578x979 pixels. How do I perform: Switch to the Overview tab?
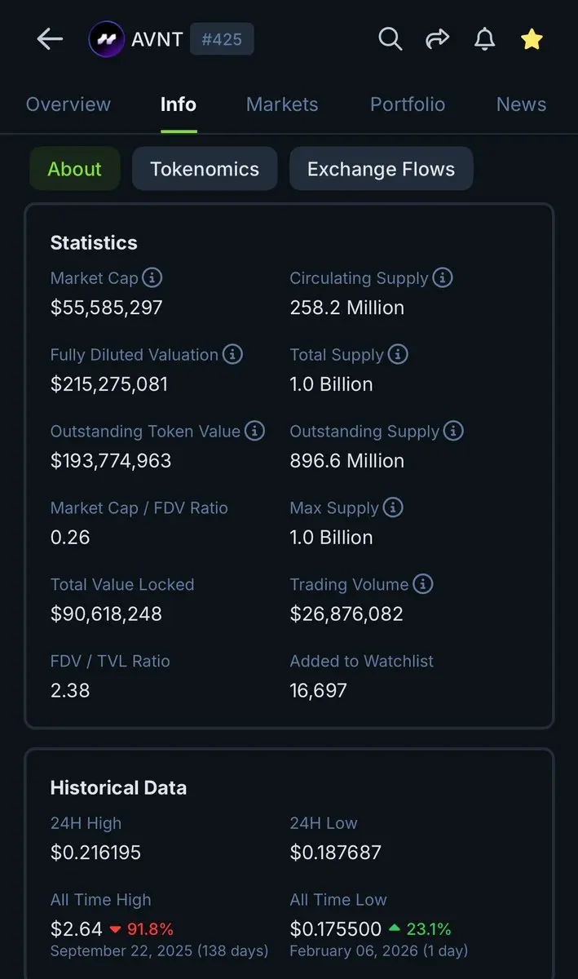[x=68, y=104]
